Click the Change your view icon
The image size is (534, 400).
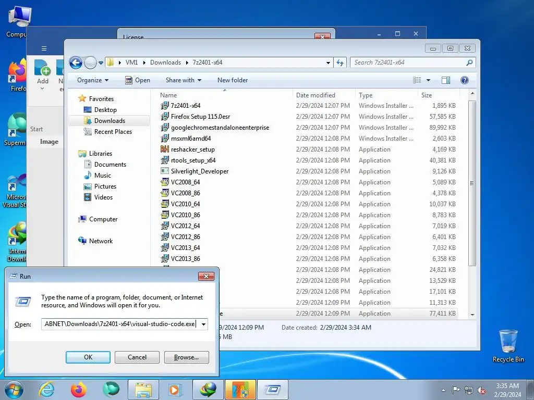click(417, 80)
